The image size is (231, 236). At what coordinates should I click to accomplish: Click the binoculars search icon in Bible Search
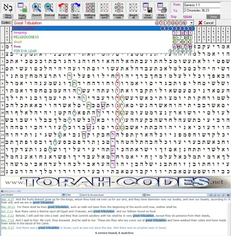point(228,195)
